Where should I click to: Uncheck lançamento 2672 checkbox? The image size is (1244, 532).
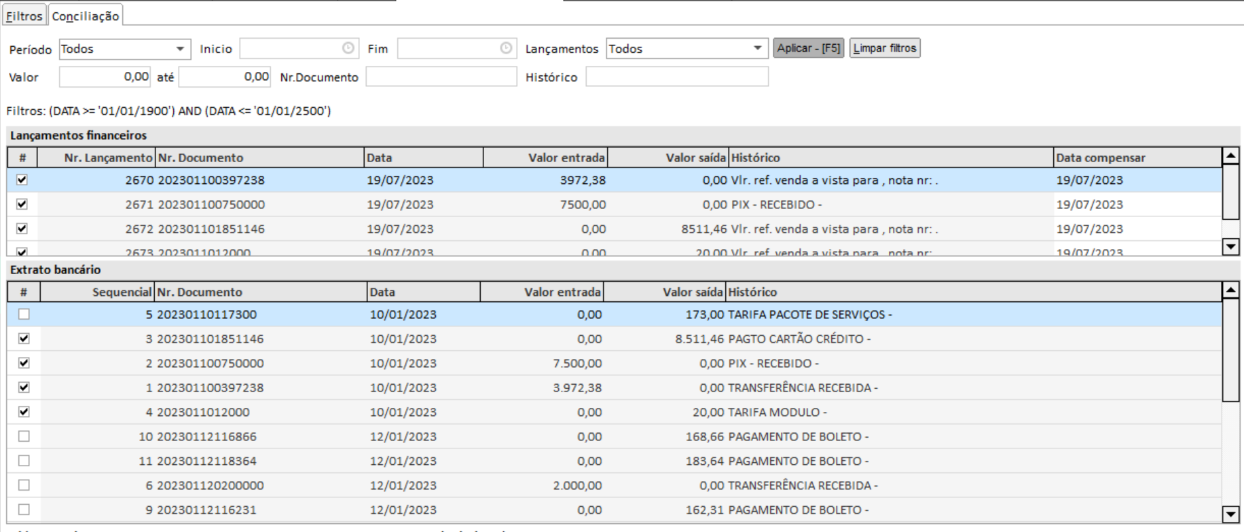click(x=22, y=229)
